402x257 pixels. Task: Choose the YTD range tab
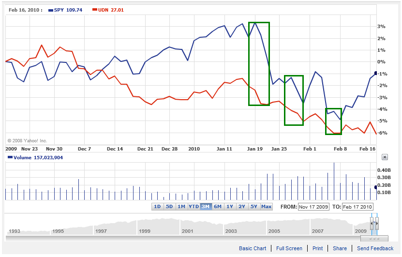click(x=194, y=207)
